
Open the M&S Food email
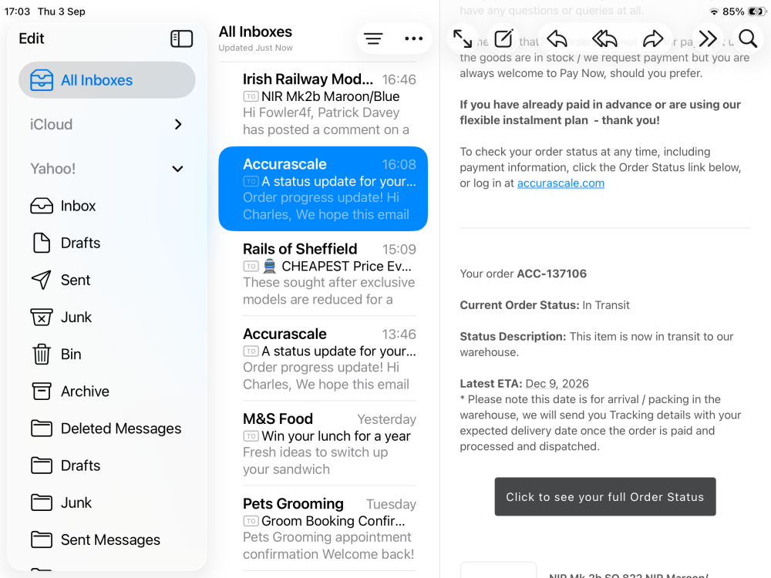tap(323, 444)
